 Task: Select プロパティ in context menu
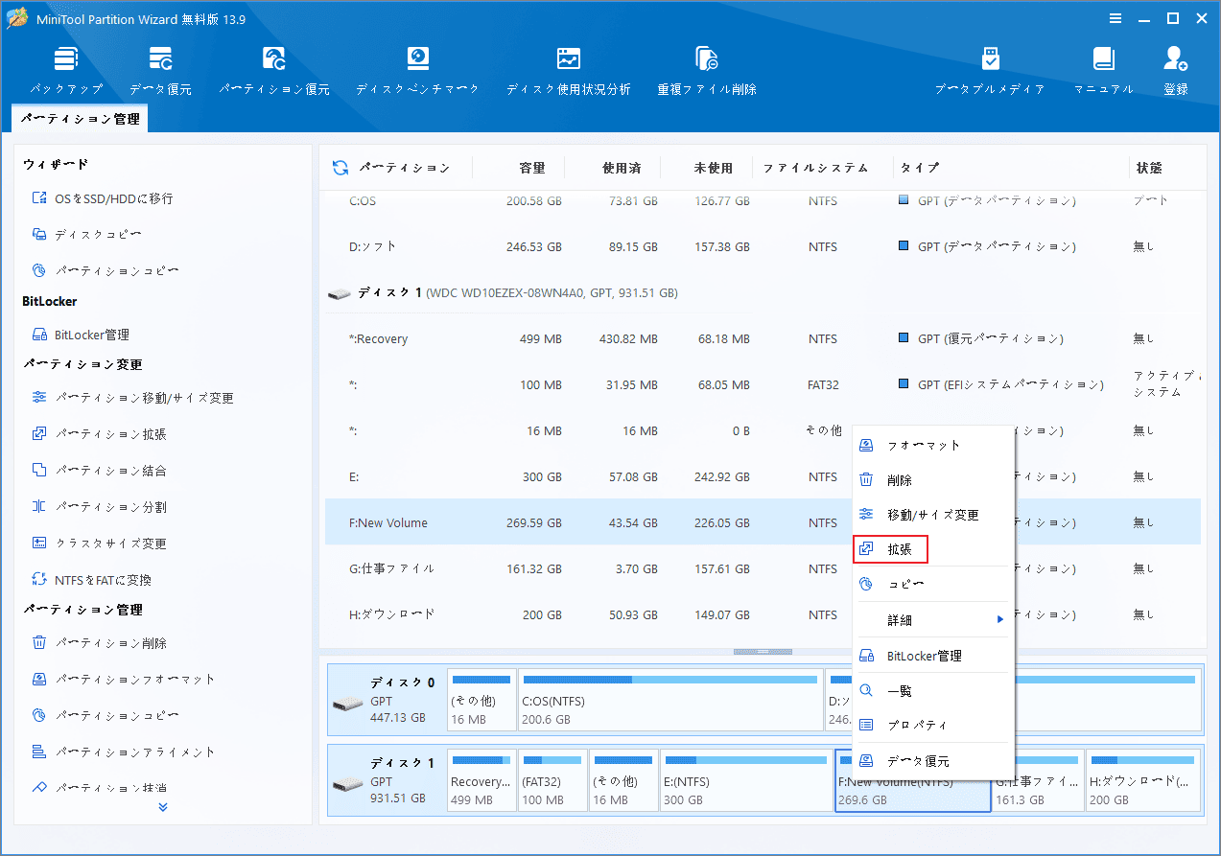pyautogui.click(x=933, y=726)
